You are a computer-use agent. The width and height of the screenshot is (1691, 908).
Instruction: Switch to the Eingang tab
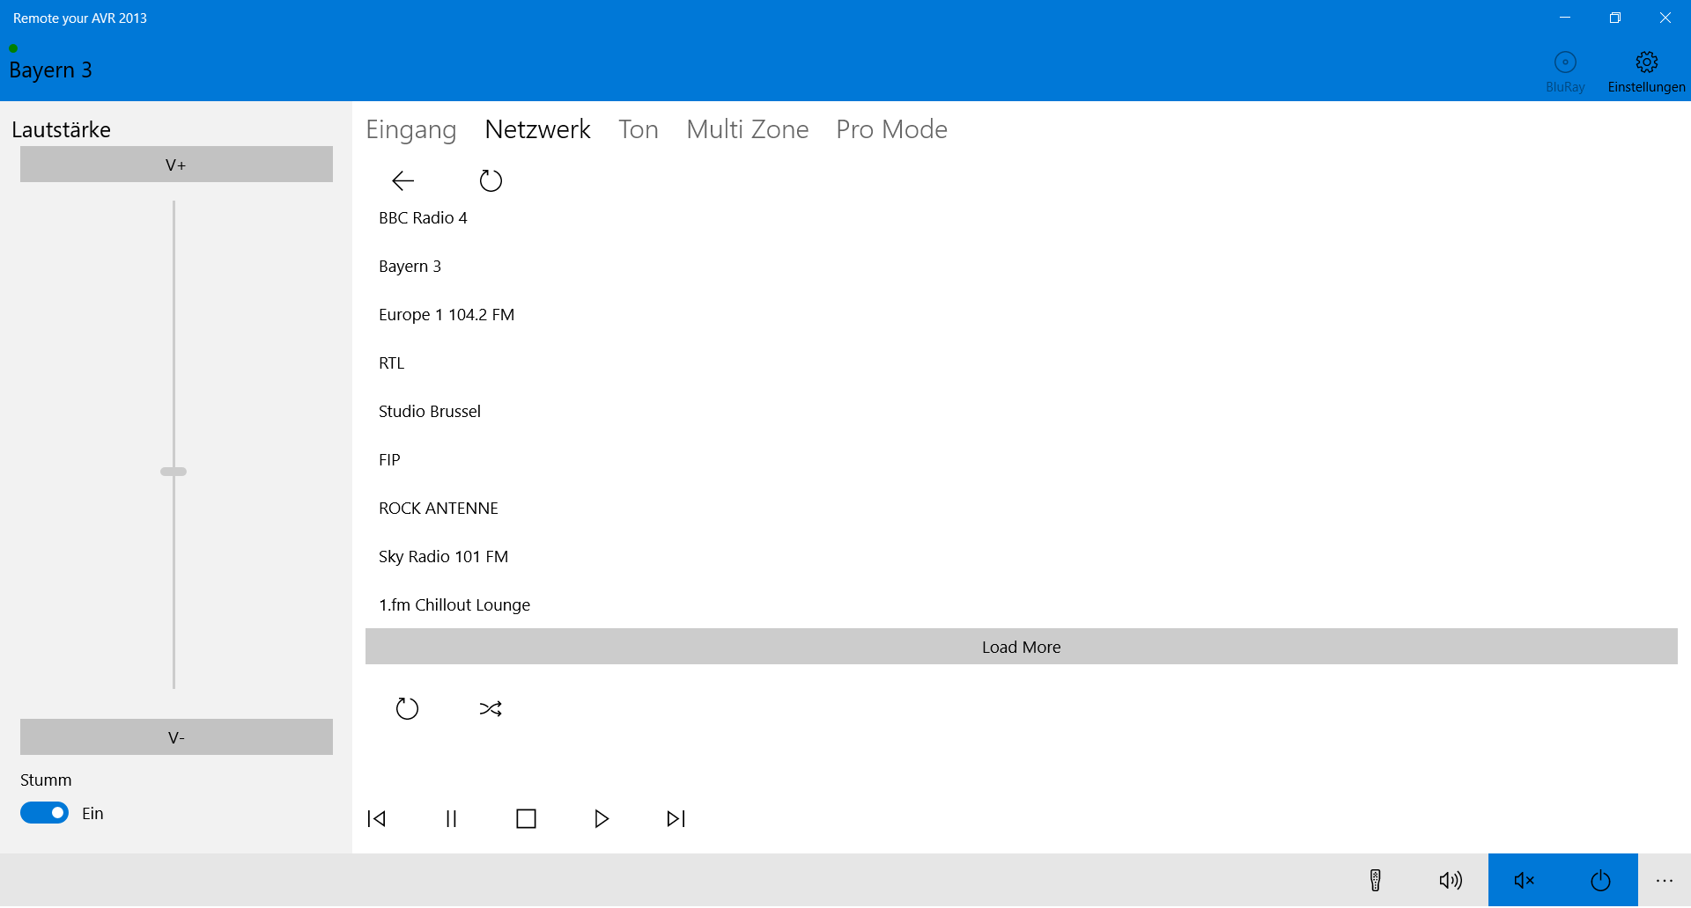click(411, 130)
